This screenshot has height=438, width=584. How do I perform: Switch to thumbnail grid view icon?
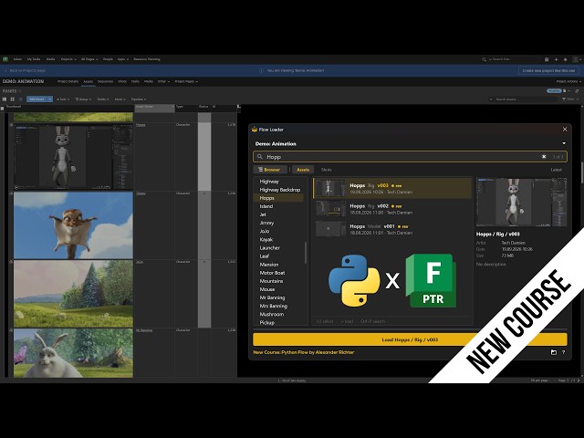click(x=12, y=99)
